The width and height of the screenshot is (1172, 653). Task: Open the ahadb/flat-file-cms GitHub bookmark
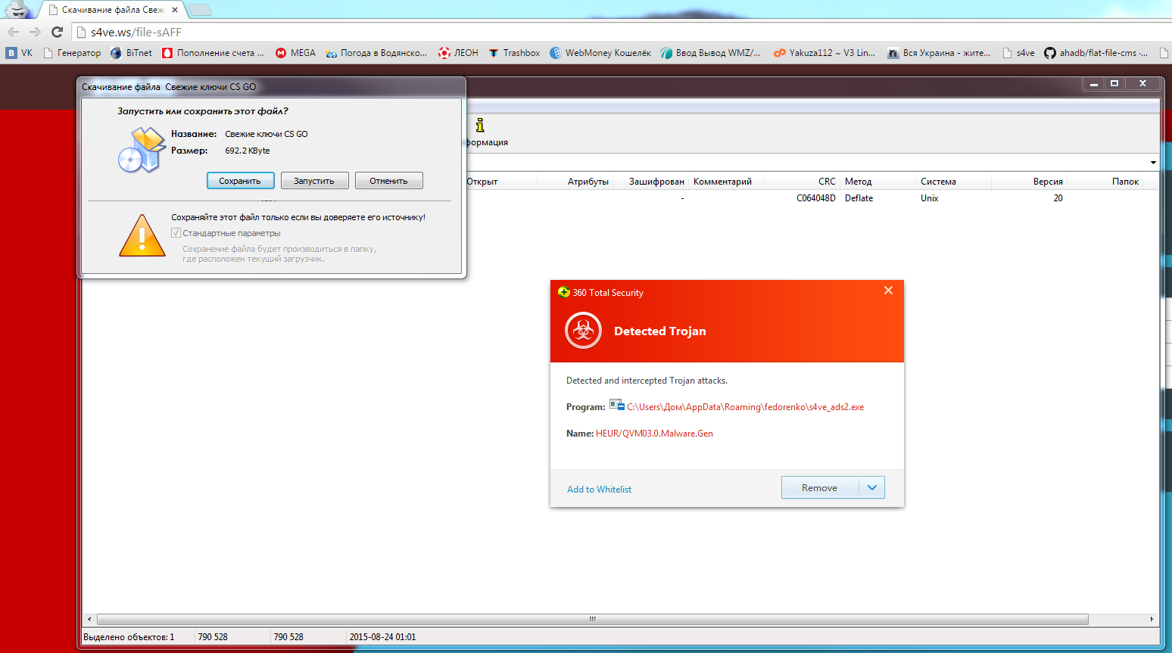point(1096,53)
